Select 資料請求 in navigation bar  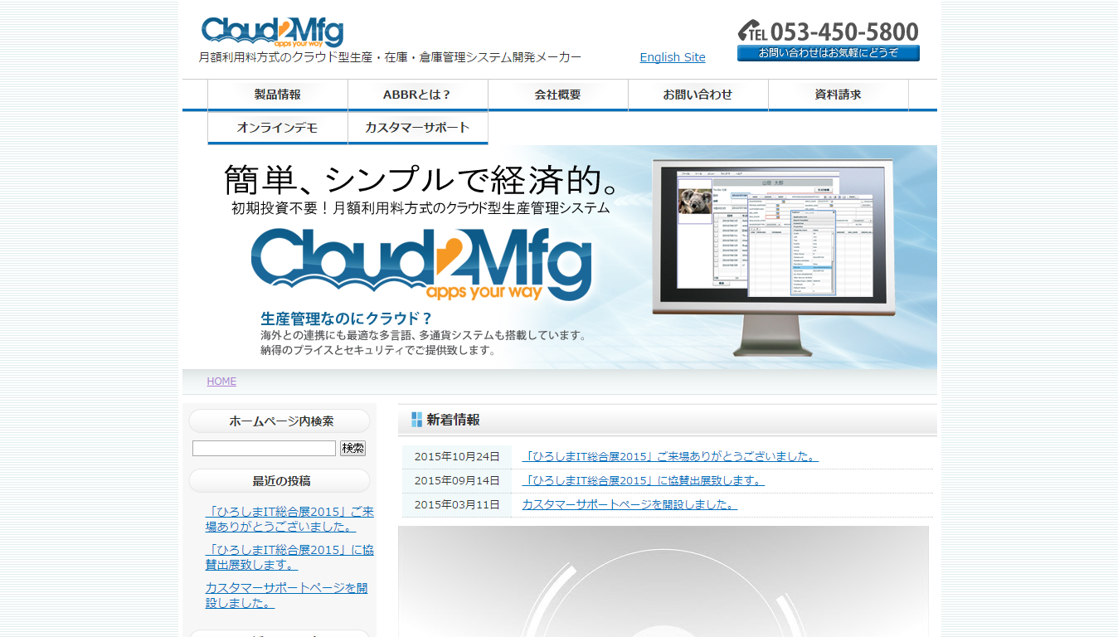pyautogui.click(x=838, y=95)
